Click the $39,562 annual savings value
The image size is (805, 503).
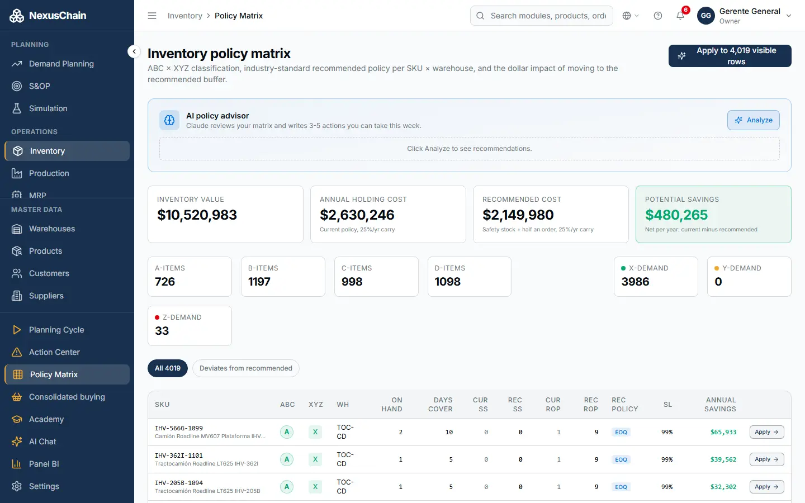tap(723, 459)
